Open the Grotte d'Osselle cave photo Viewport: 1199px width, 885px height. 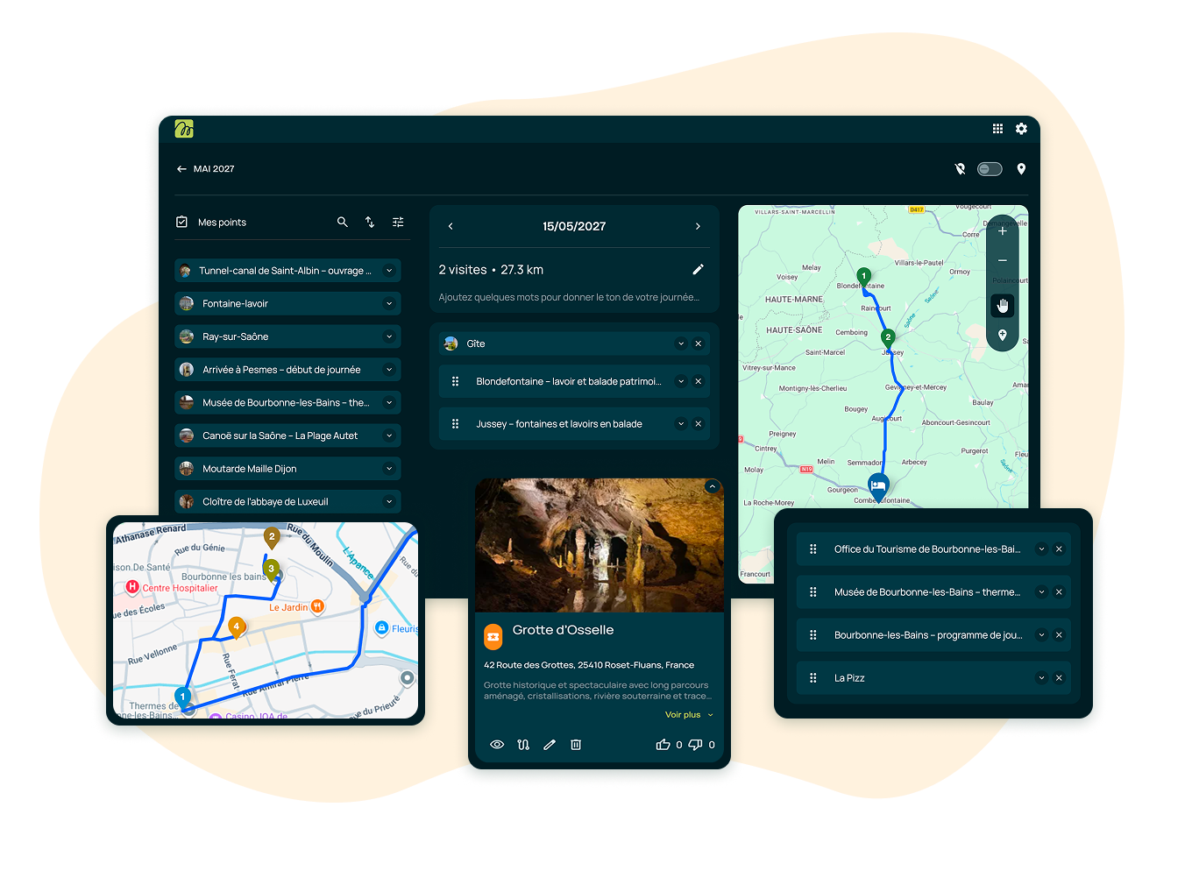coord(599,545)
